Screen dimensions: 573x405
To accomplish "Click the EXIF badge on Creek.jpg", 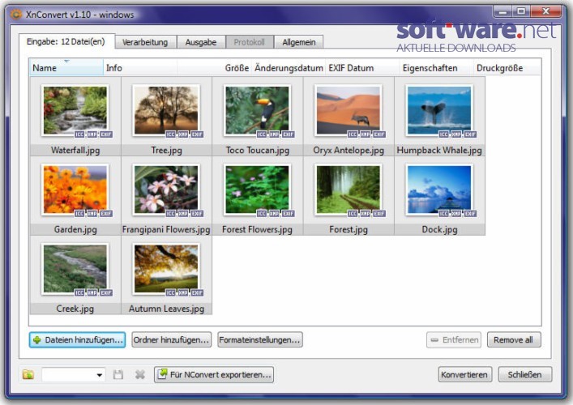I will tap(106, 293).
